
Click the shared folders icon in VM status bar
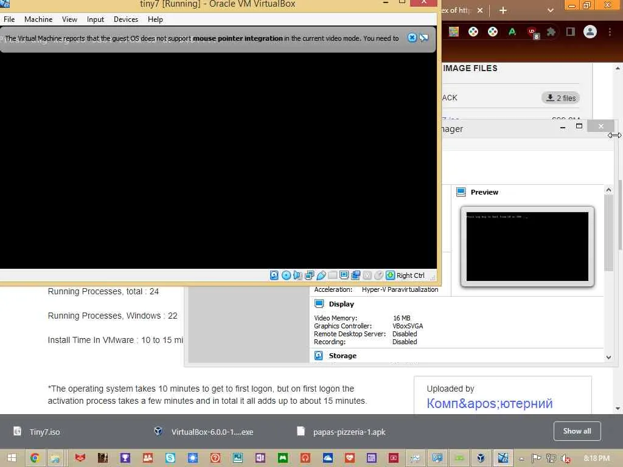point(333,275)
